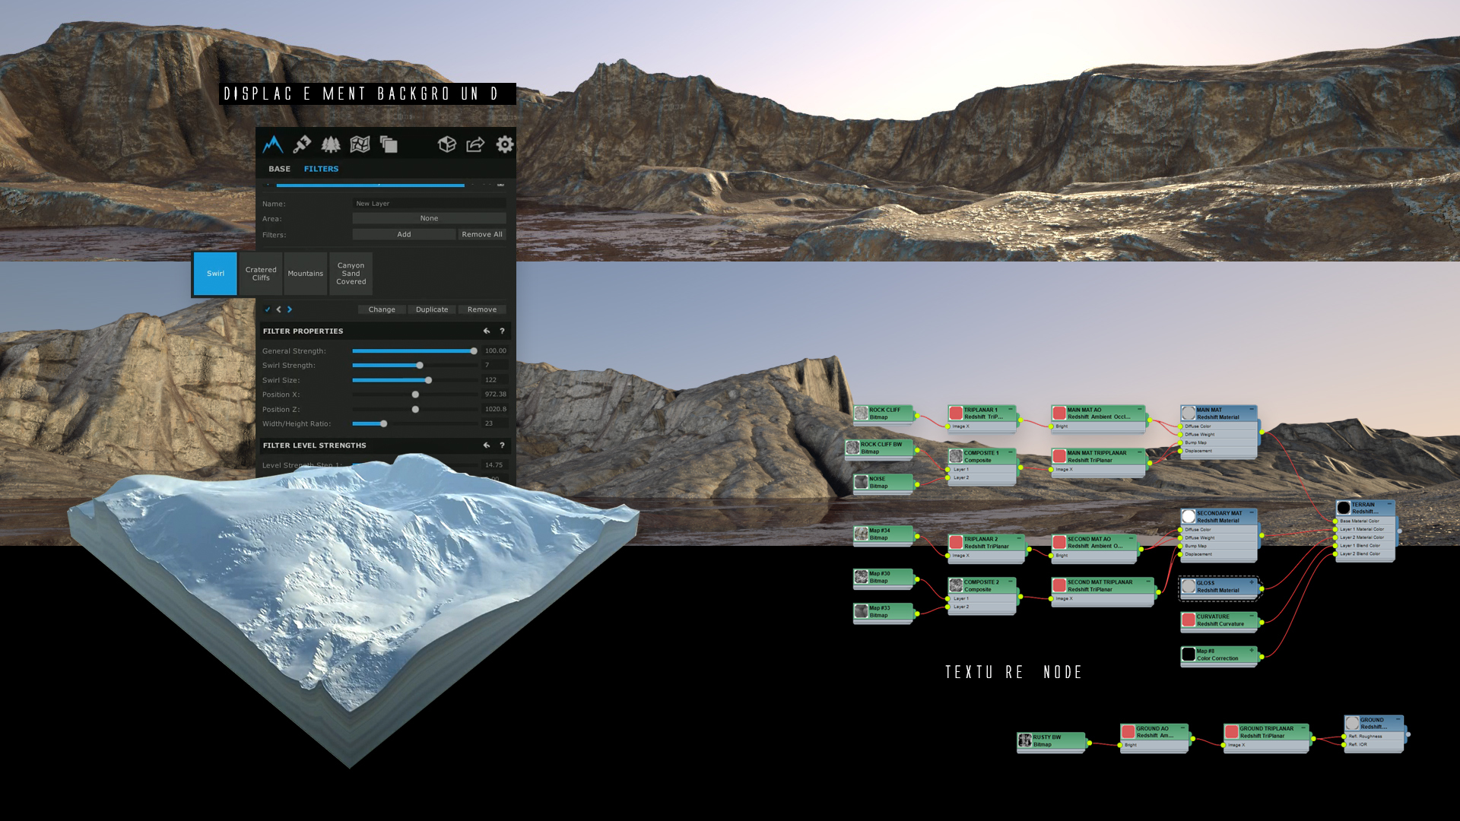Click the Add filter button
Viewport: 1460px width, 821px height.
404,234
